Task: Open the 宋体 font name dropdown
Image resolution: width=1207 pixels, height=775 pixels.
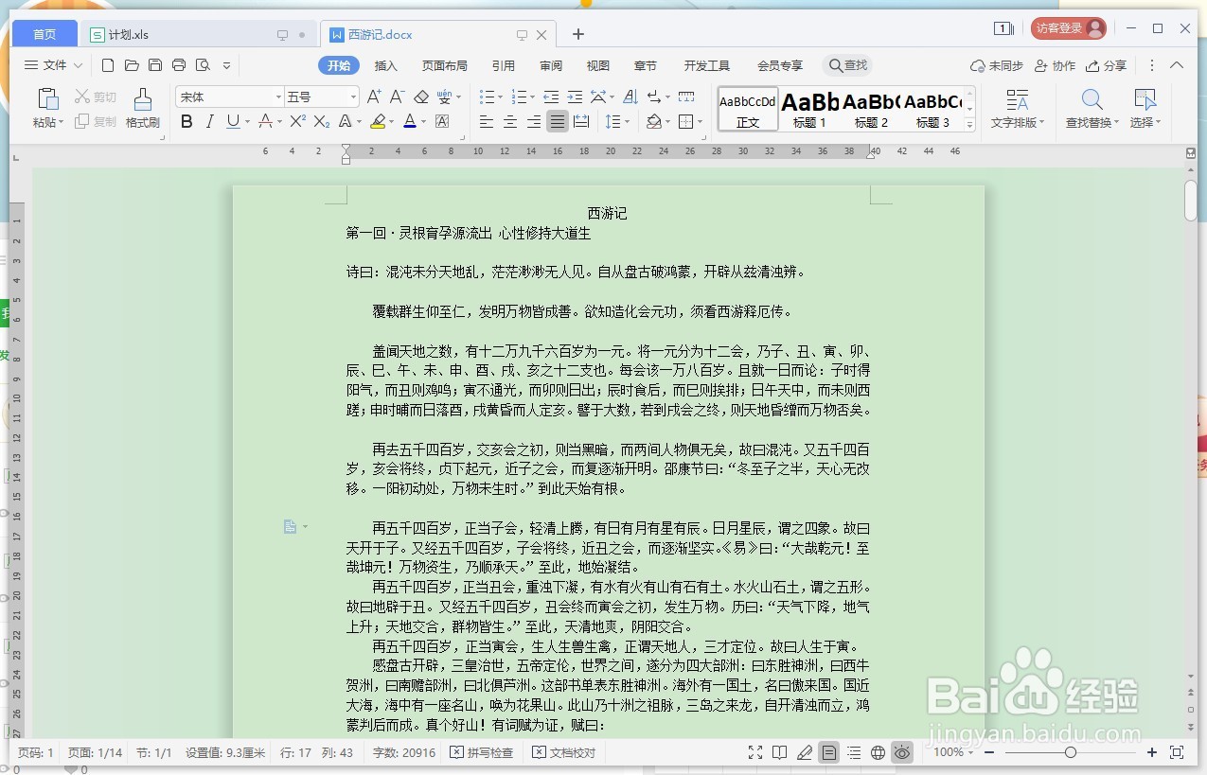Action: [278, 97]
